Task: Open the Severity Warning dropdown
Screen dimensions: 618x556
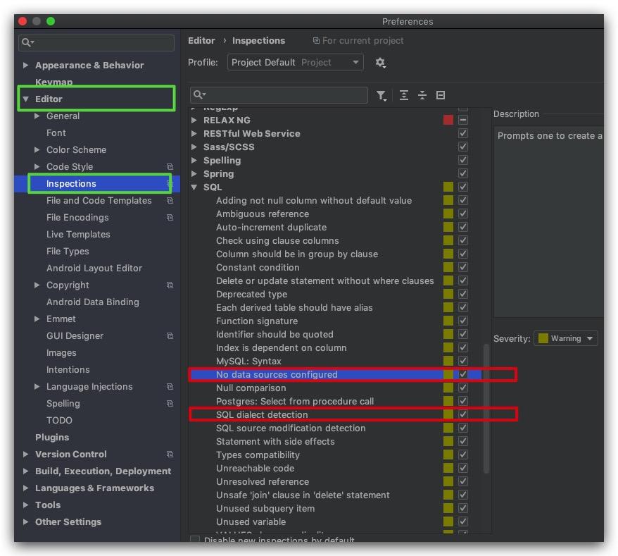Action: (566, 338)
